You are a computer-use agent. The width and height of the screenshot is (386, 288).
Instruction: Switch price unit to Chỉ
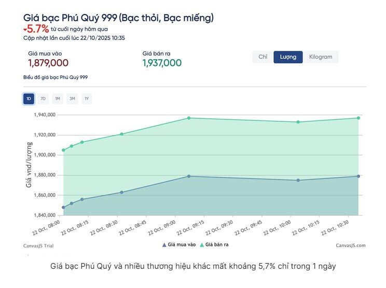(x=263, y=57)
